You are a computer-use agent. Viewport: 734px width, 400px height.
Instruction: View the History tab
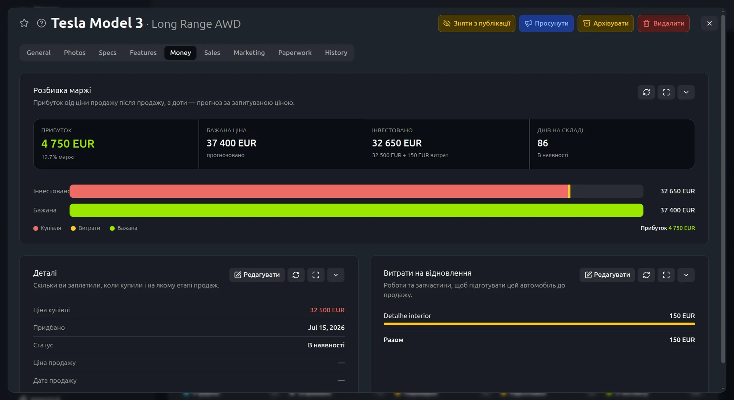coord(336,53)
